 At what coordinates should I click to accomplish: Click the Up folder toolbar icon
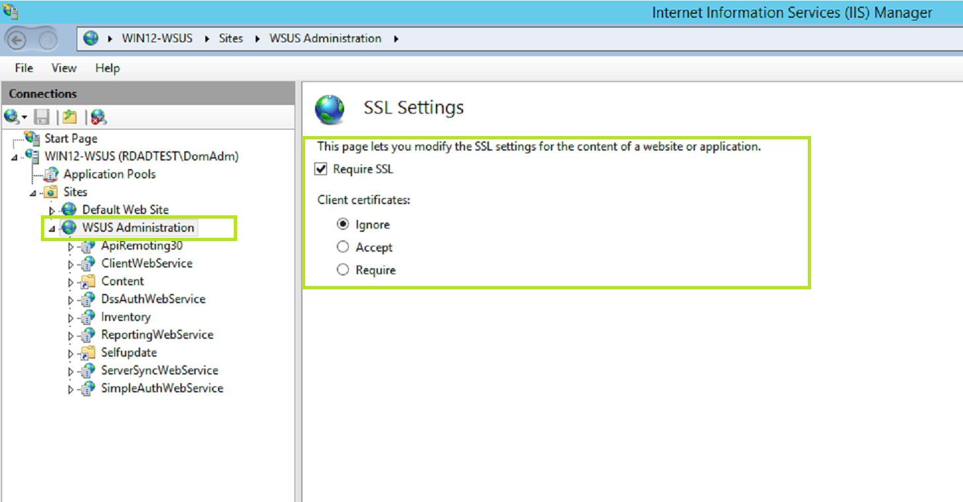coord(69,118)
